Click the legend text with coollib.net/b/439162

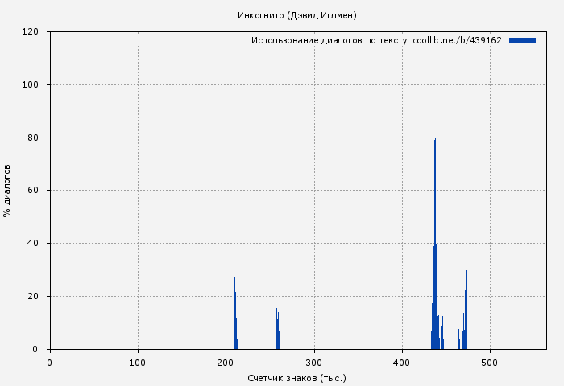pos(376,40)
